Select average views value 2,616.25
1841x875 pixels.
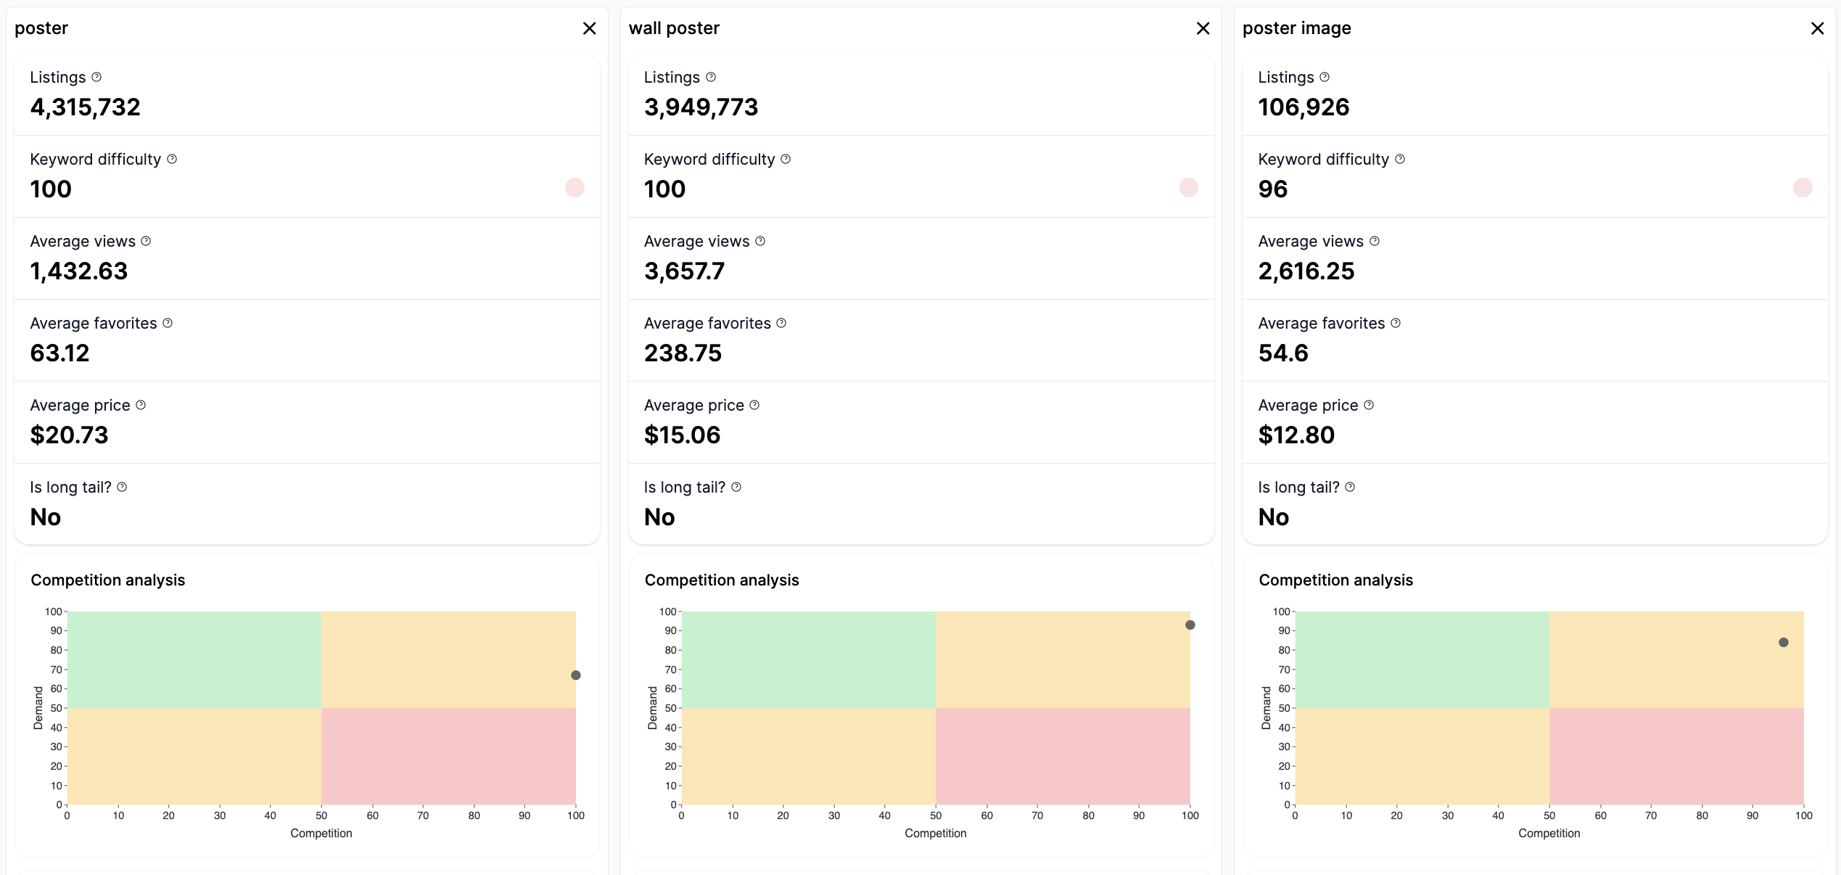point(1306,271)
